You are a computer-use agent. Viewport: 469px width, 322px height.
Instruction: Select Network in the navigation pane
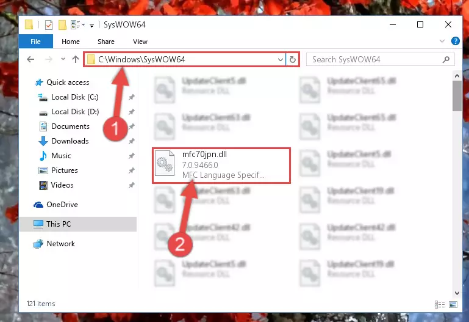[x=61, y=244]
